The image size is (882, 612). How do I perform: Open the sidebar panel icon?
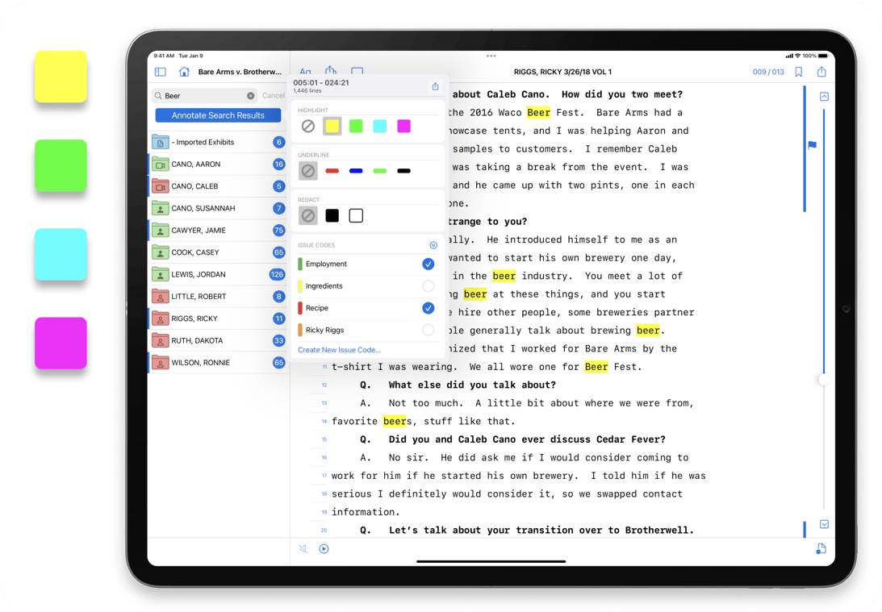[x=161, y=71]
